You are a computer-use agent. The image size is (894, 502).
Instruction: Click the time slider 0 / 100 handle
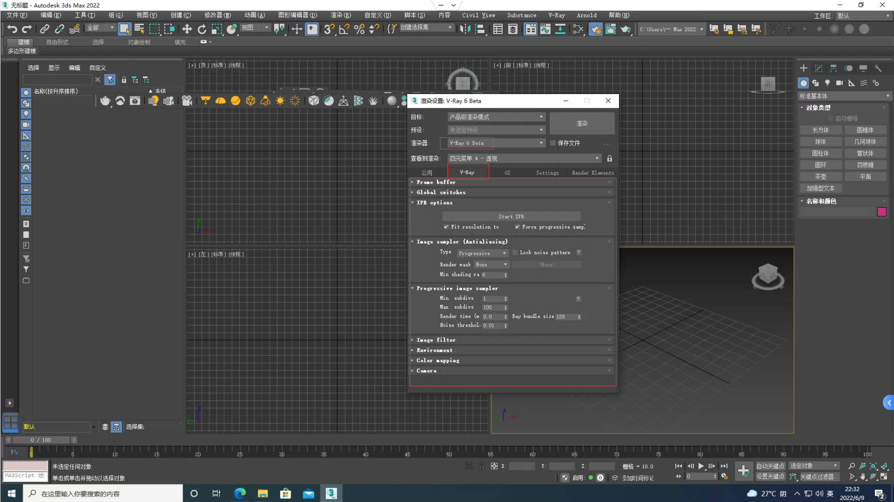(41, 440)
